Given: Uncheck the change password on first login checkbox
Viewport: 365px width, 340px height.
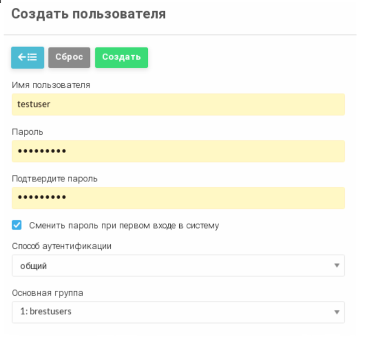Looking at the screenshot, I should tap(17, 226).
